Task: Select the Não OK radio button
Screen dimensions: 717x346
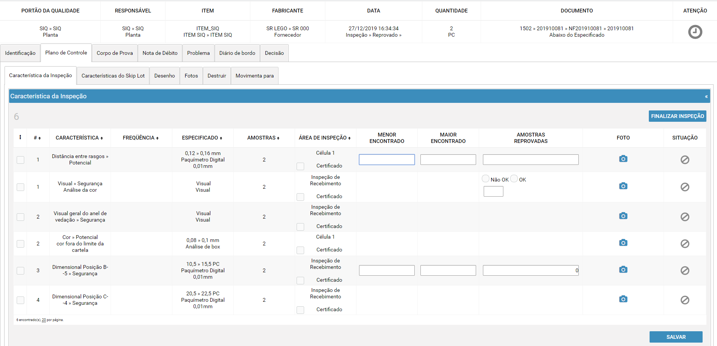Action: pos(486,178)
